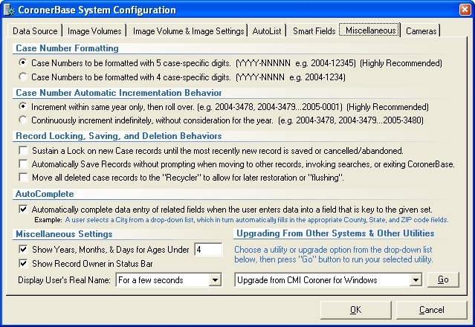Switch to the Data Source tab
The image size is (475, 327).
click(35, 31)
